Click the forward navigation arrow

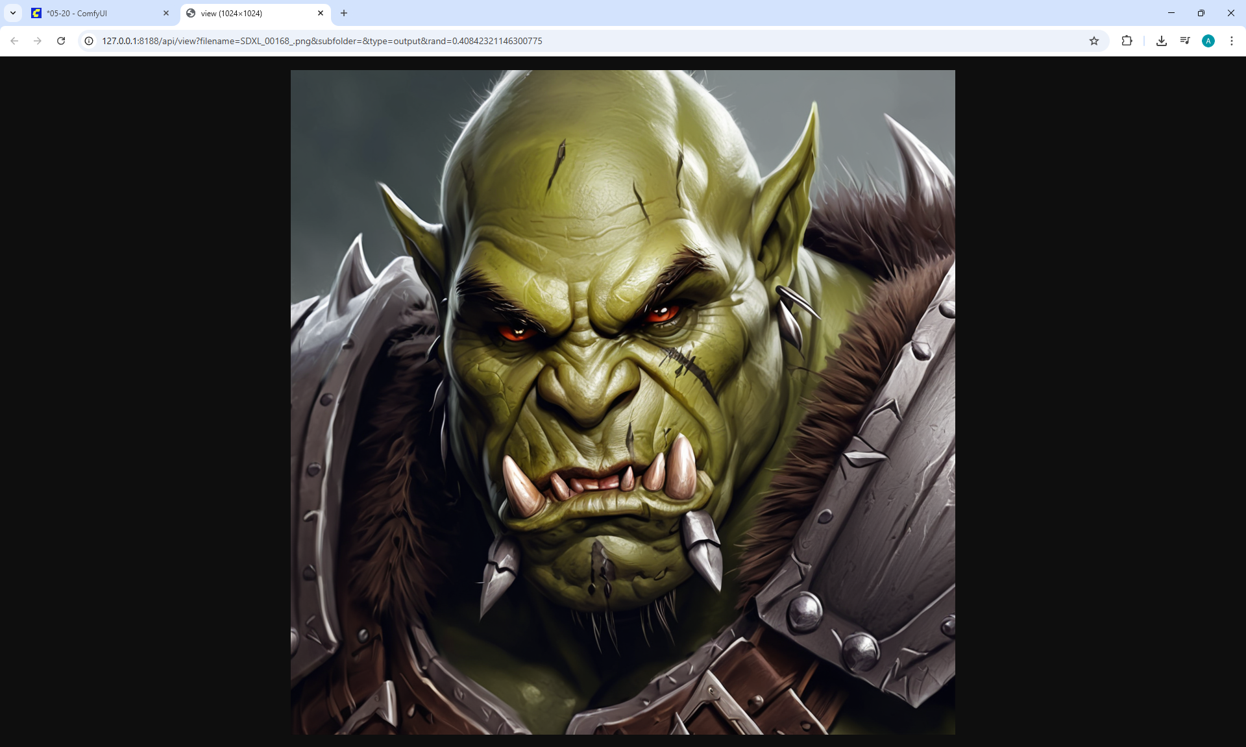click(x=38, y=41)
